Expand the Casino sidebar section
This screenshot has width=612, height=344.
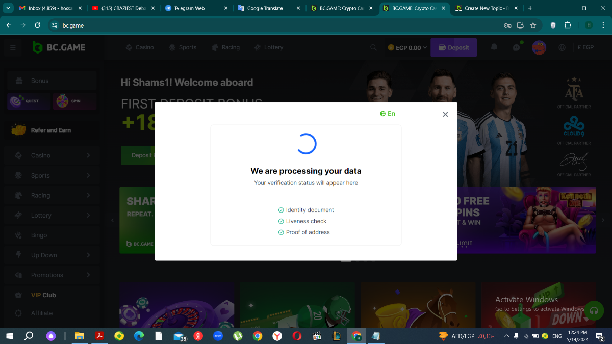[x=51, y=155]
